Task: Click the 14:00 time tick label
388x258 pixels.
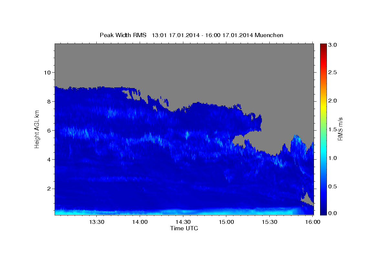Action: [140, 222]
